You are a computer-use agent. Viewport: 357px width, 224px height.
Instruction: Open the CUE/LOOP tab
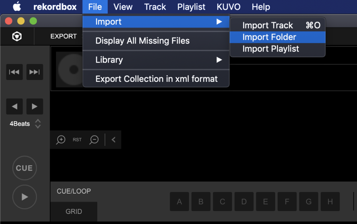coord(74,191)
